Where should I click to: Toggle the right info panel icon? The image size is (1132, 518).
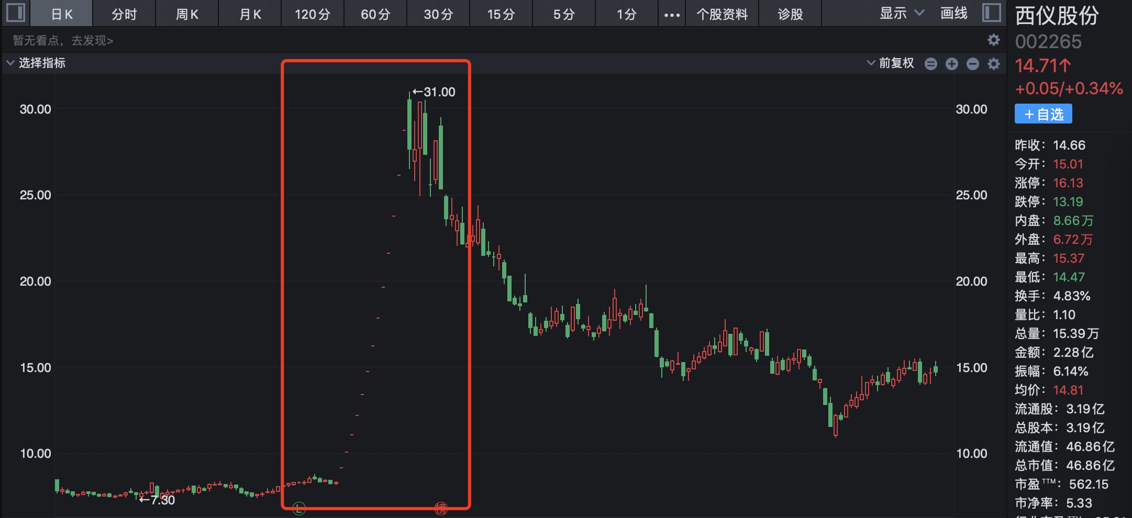point(991,13)
